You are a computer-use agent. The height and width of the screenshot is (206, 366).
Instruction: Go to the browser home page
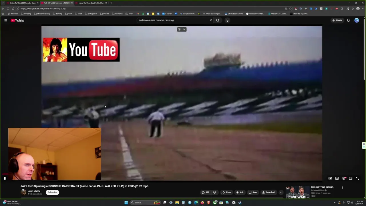pos(13,9)
